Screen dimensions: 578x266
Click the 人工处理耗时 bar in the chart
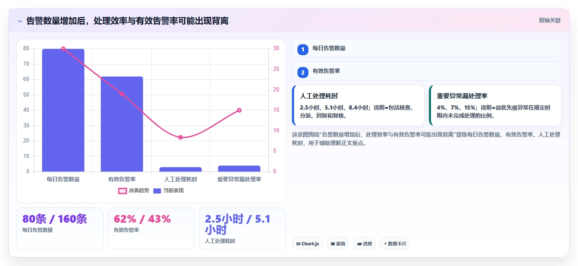[x=180, y=169]
